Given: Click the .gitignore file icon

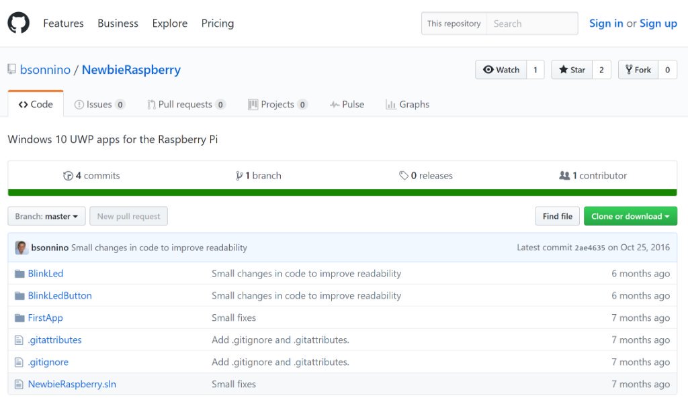Looking at the screenshot, I should pos(19,362).
